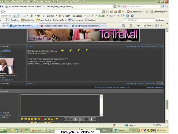The image size is (178, 134).
Task: Insert the red lips smiley
Action: coord(42,119)
